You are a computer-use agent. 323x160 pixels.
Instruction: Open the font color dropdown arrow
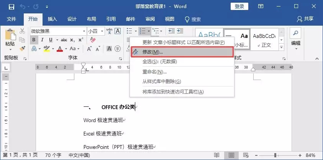tap(66, 49)
